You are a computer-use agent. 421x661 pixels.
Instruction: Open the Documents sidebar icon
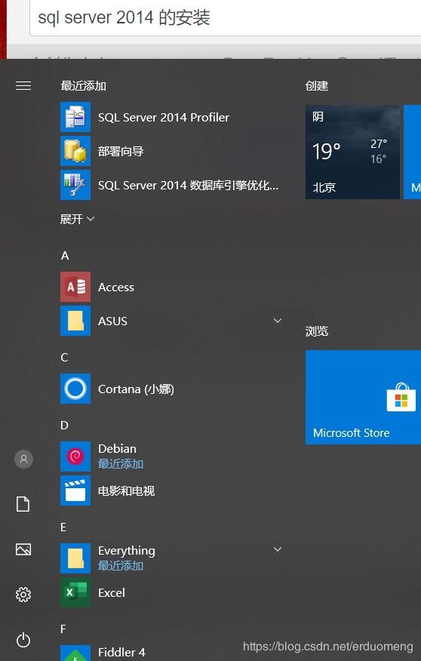coord(23,504)
